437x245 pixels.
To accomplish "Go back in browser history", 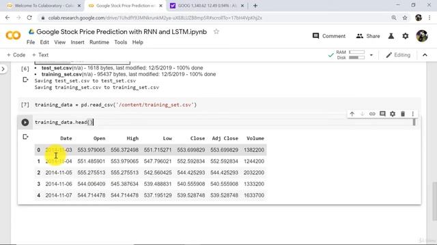I will 8,18.
